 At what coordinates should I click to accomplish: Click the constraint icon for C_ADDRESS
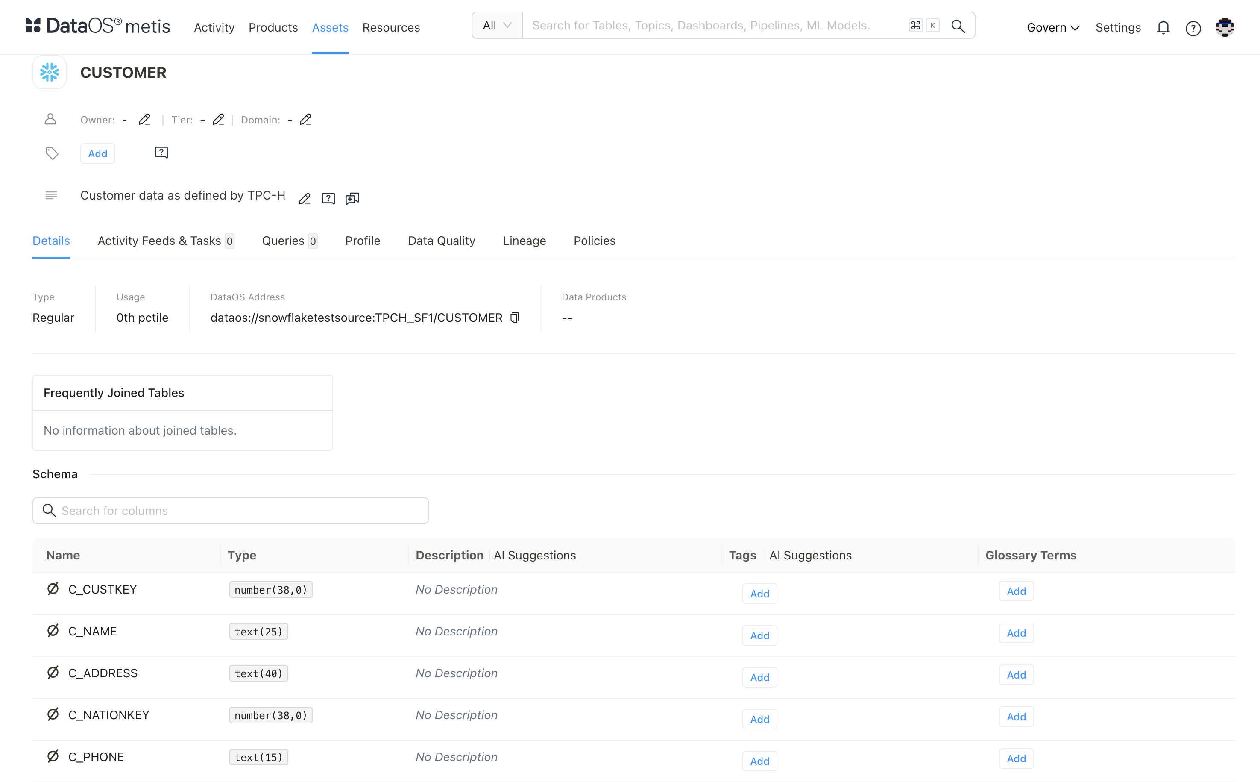[53, 672]
